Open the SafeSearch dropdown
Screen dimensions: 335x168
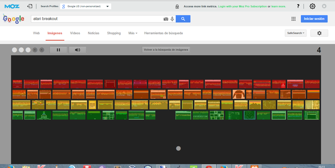pos(295,33)
